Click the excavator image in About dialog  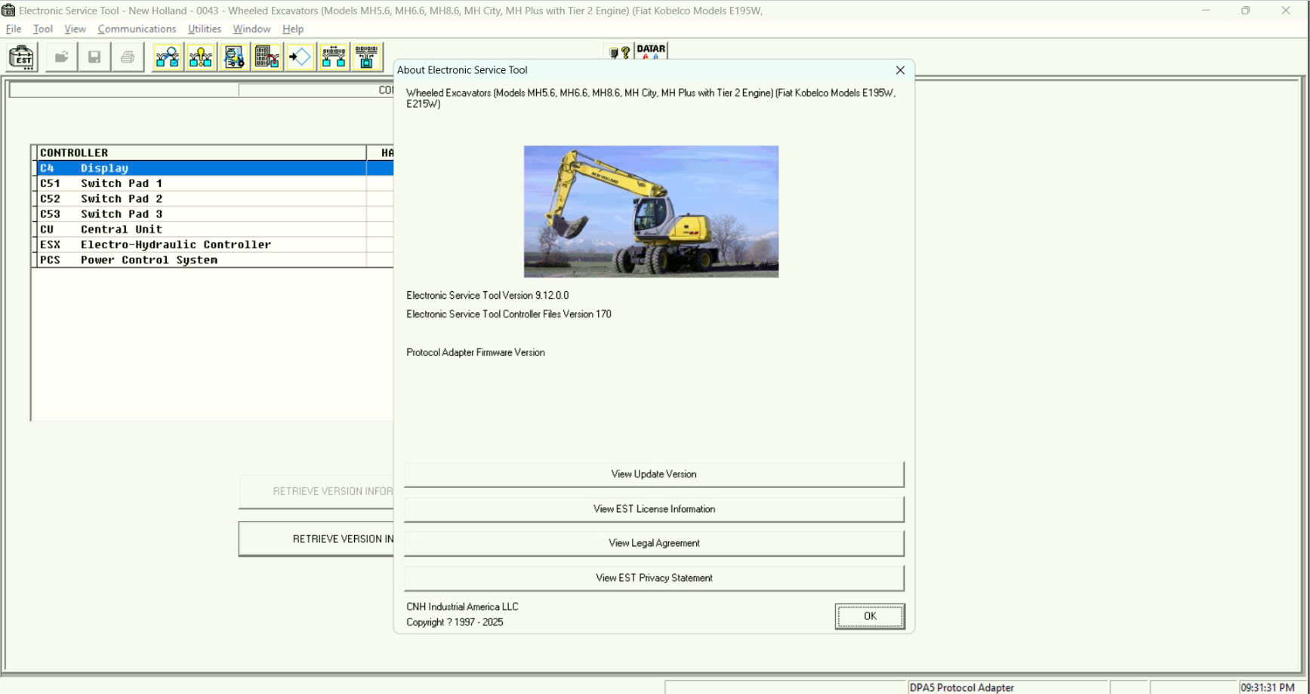tap(651, 211)
